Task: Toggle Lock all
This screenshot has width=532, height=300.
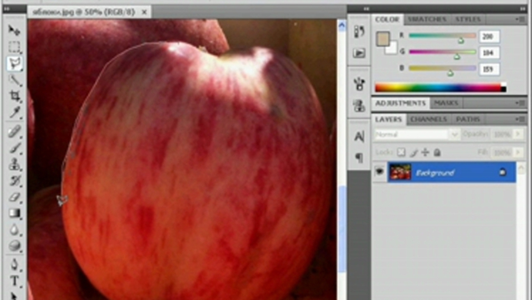Action: click(437, 152)
